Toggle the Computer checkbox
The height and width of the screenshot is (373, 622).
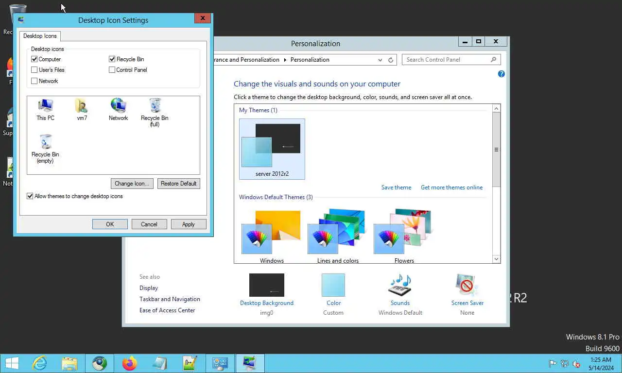coord(35,59)
